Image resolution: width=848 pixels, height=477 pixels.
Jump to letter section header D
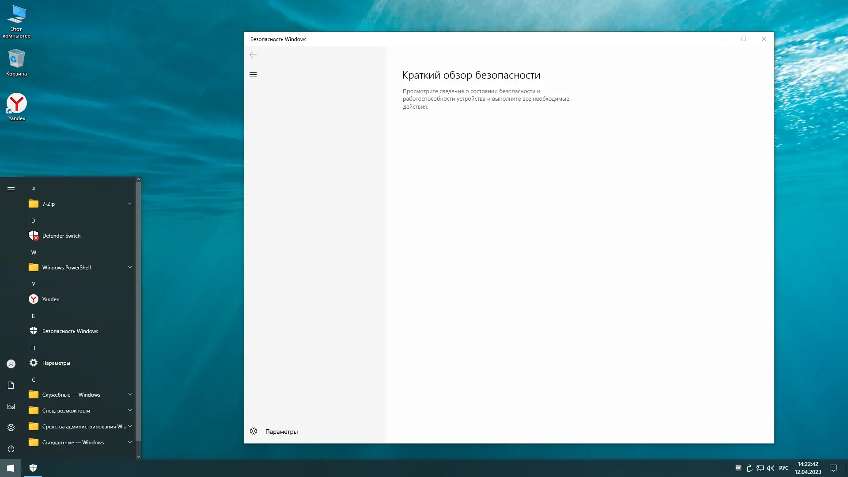pos(33,220)
